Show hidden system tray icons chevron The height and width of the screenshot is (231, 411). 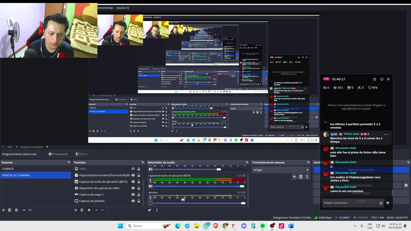click(355, 226)
